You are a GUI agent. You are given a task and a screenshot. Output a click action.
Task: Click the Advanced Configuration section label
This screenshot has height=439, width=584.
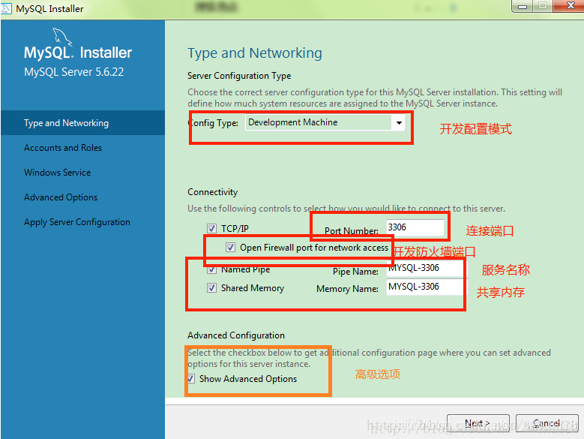click(236, 335)
